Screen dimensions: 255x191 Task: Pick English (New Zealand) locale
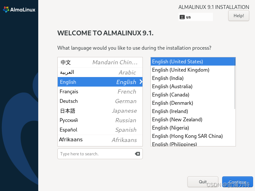193,120
